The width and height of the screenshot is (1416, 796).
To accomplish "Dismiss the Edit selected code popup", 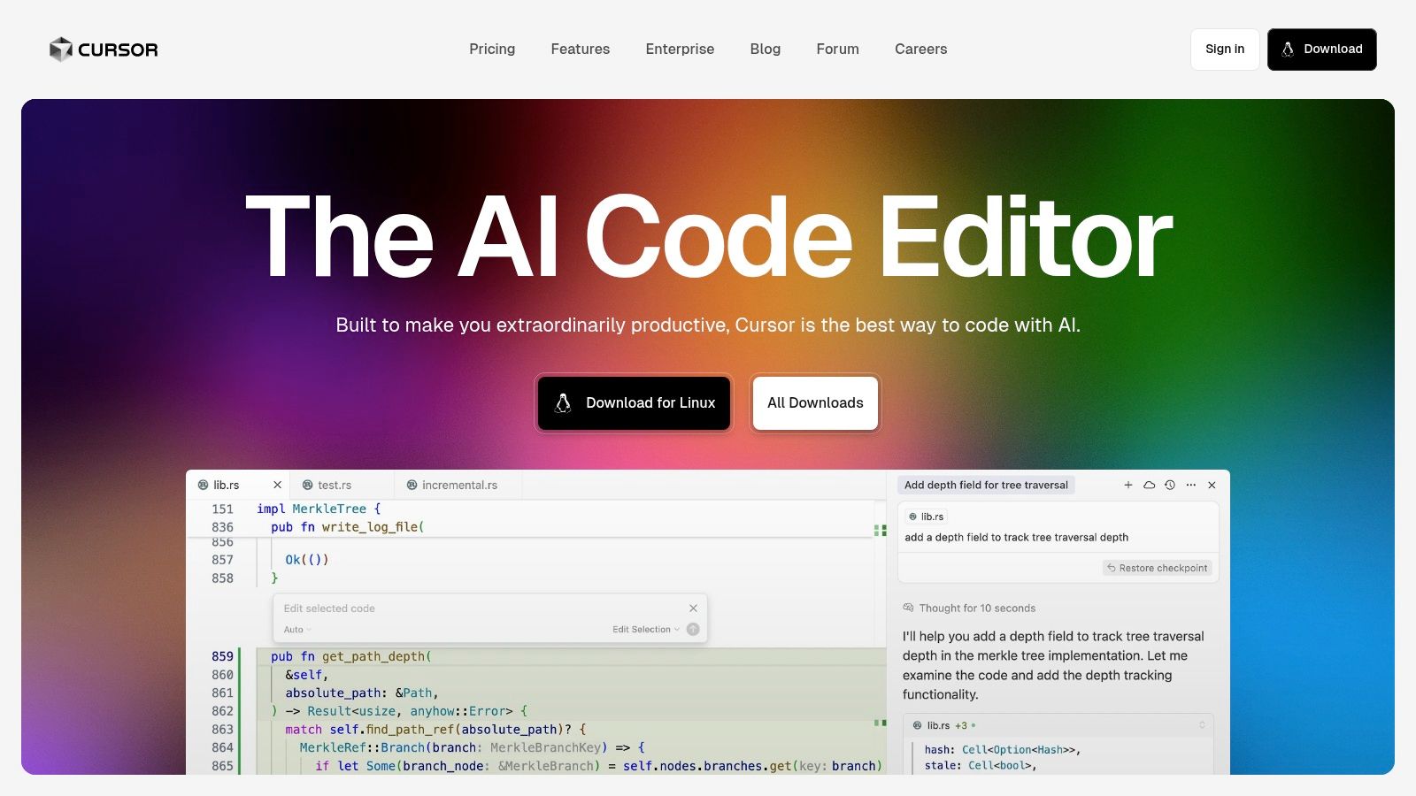I will click(x=693, y=608).
